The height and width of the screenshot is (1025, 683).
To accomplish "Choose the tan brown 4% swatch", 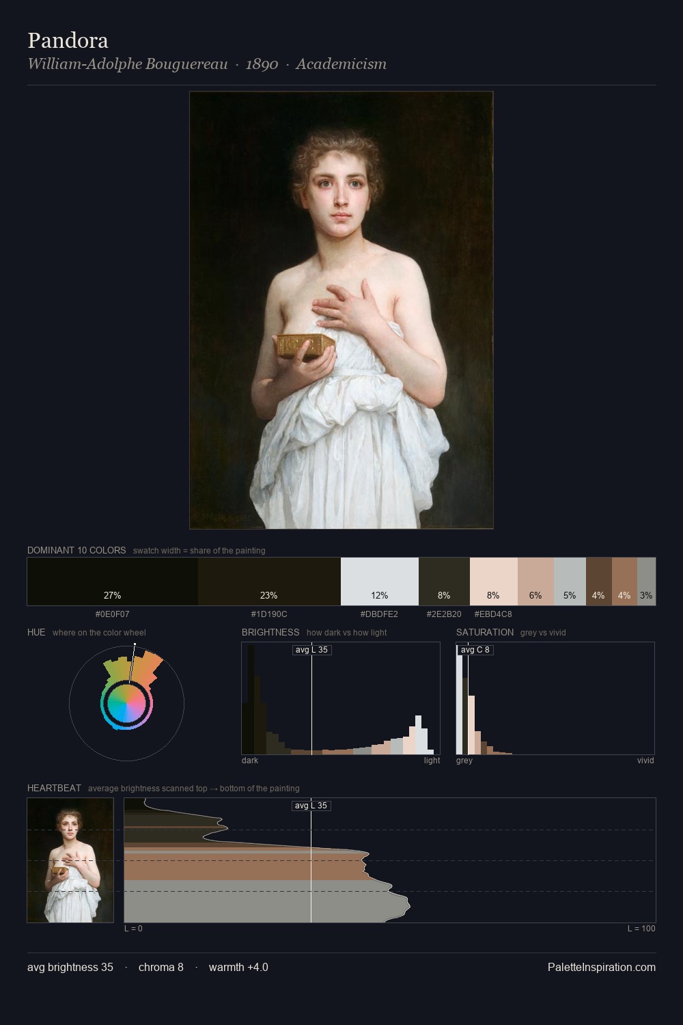I will click(x=624, y=582).
